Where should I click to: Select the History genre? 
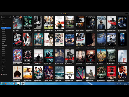coord(3,53)
